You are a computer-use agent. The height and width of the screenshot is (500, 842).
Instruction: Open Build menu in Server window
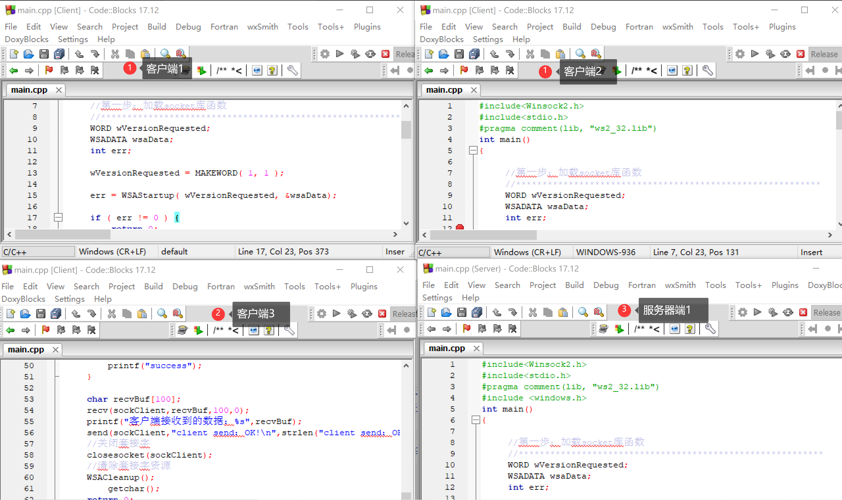(x=574, y=285)
